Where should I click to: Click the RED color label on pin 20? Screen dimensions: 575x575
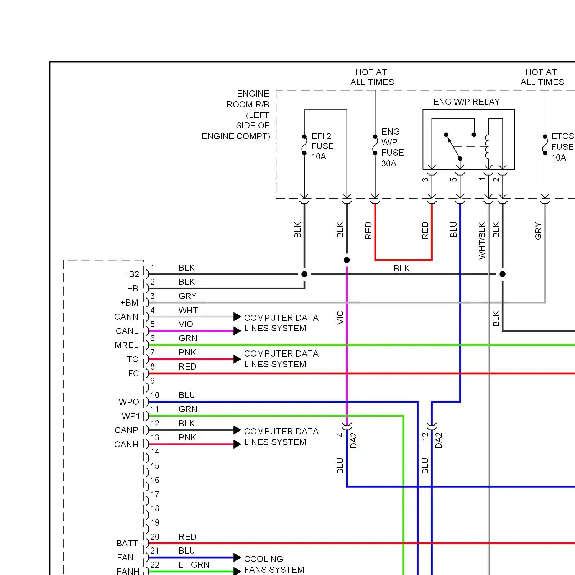(x=187, y=537)
